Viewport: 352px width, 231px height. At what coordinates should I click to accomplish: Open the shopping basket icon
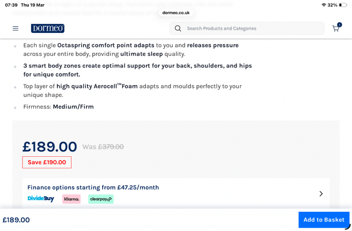click(335, 29)
